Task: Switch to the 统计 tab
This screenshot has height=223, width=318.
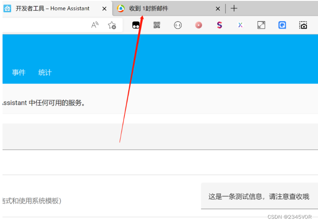Action: pyautogui.click(x=45, y=72)
